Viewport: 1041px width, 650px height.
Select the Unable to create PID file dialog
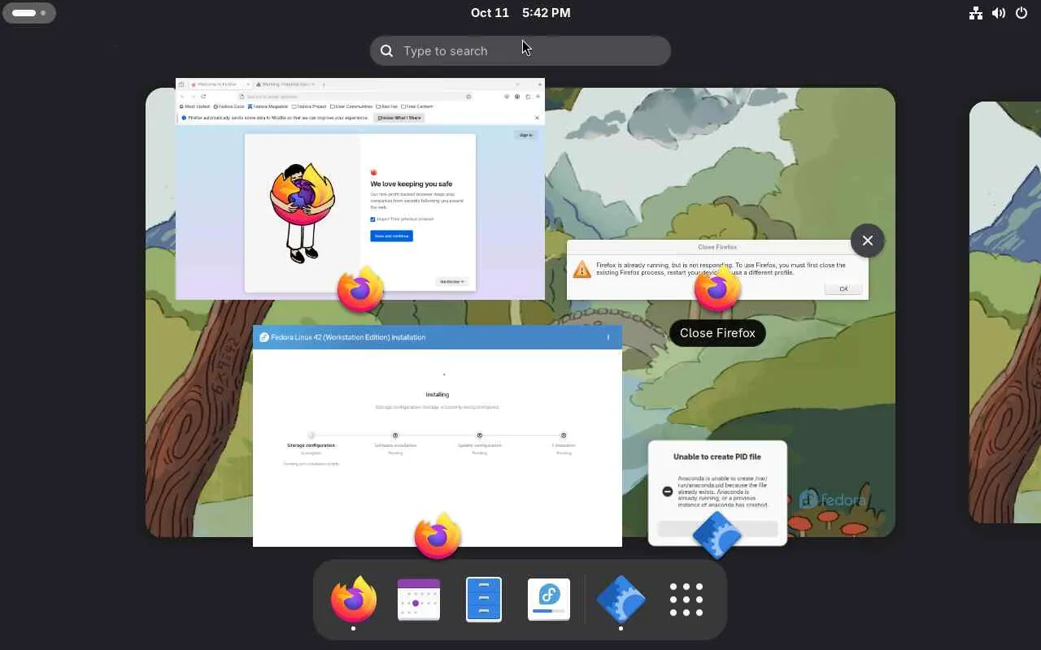(717, 493)
